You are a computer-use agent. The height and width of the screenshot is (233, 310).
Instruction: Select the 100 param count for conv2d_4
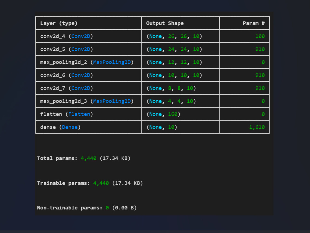pyautogui.click(x=260, y=36)
